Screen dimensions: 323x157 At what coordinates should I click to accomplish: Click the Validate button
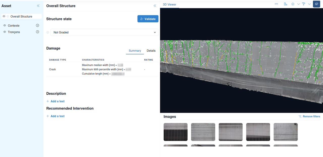148,19
